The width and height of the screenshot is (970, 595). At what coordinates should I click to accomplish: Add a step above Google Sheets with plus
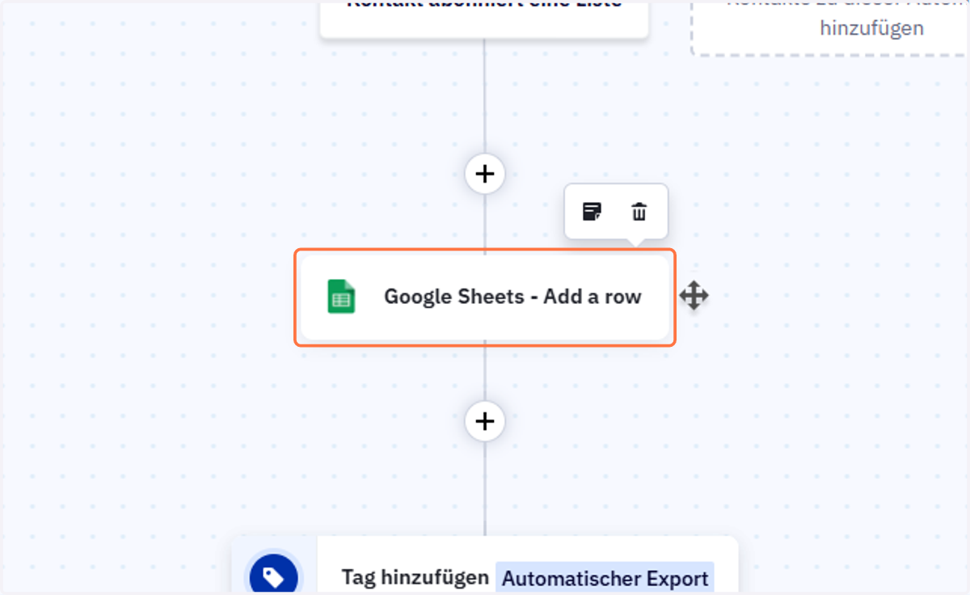pos(485,174)
